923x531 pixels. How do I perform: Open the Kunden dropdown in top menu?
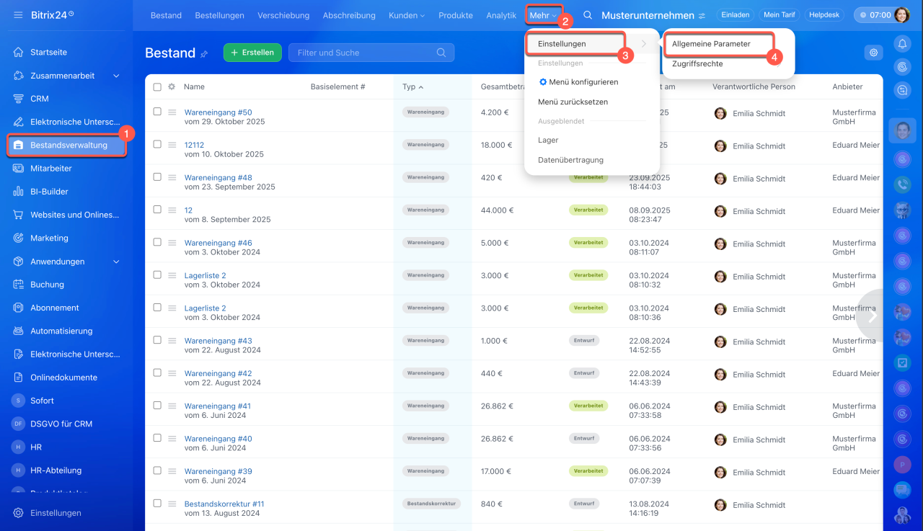point(406,15)
